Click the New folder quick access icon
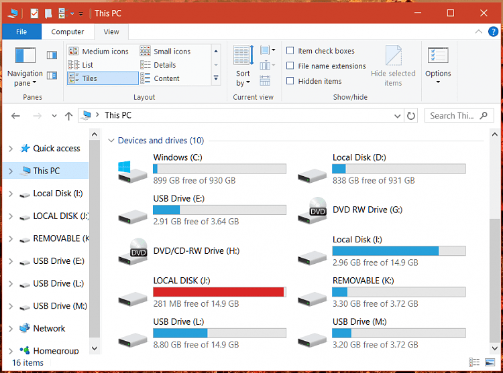 pyautogui.click(x=48, y=13)
